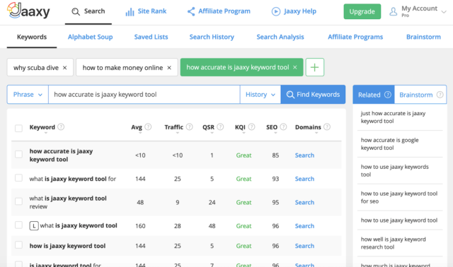Click the help icon on Related tab
Image resolution: width=453 pixels, height=267 pixels.
click(x=388, y=95)
